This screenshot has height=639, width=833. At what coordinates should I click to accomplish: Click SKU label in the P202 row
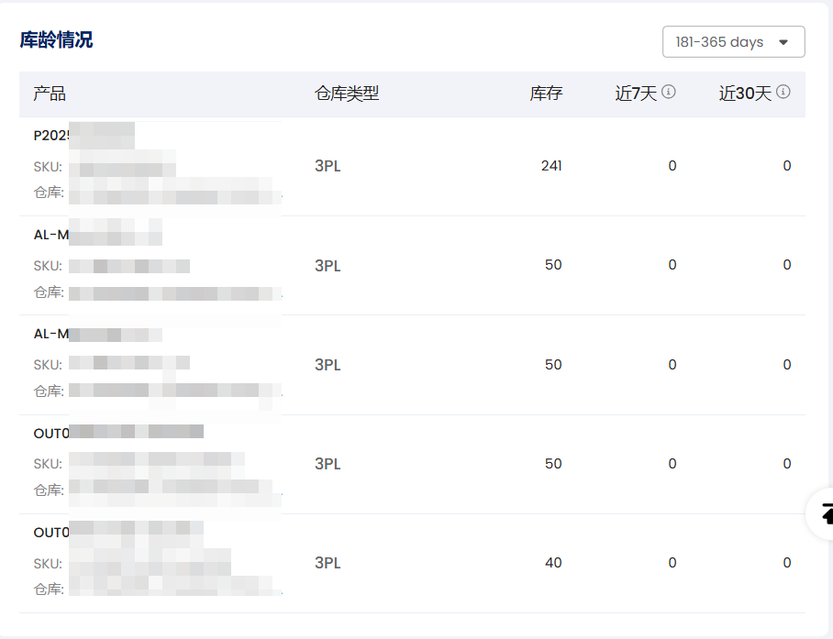point(48,168)
